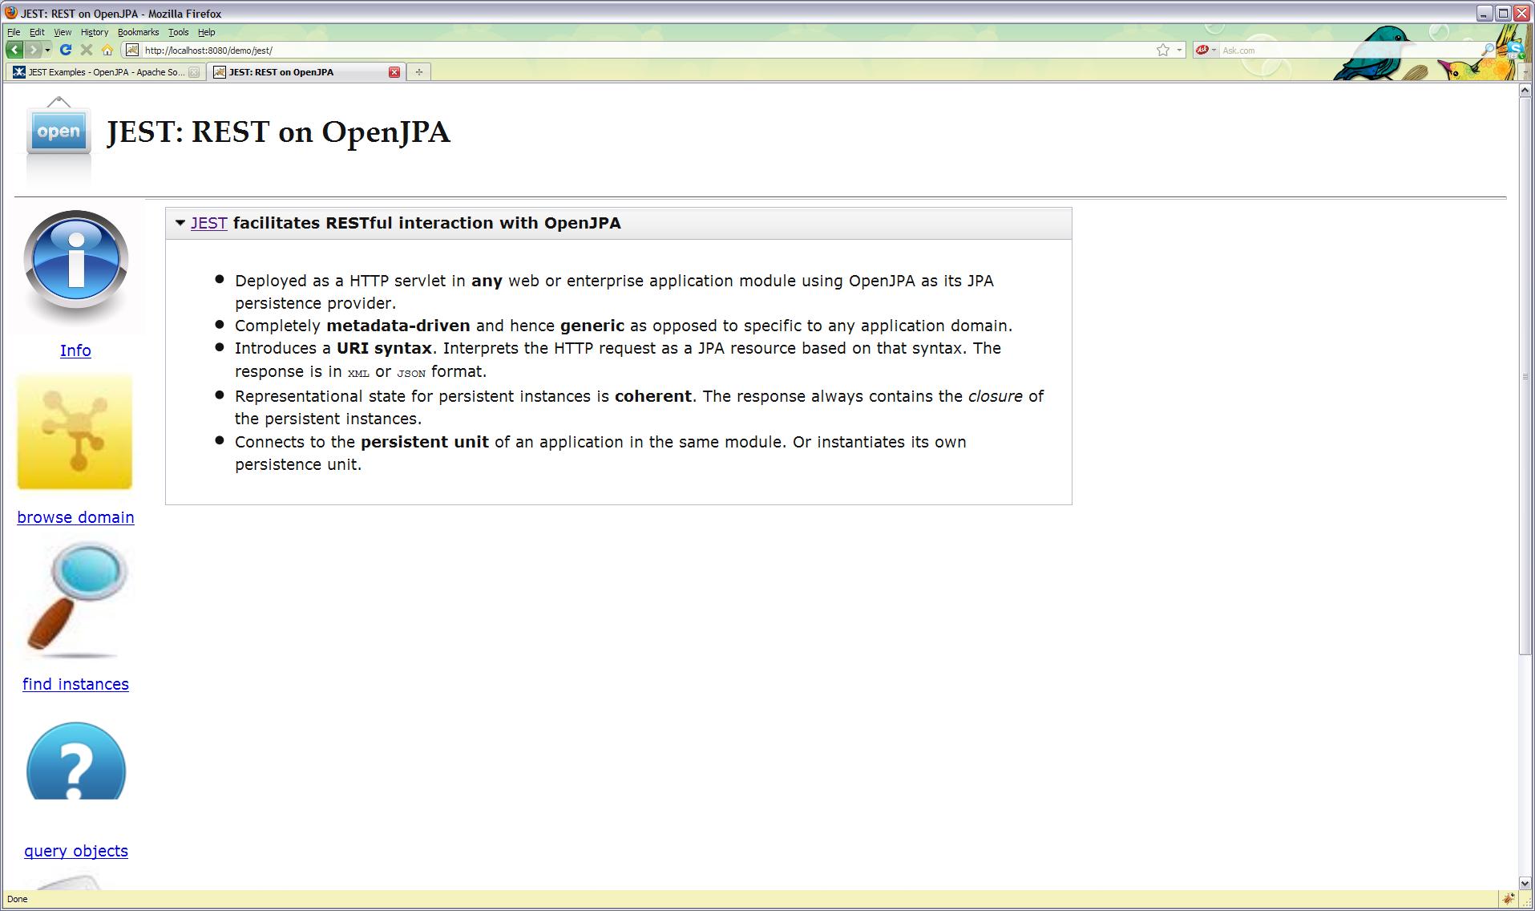Click the yellow browse domain network icon
The width and height of the screenshot is (1535, 911).
[75, 431]
